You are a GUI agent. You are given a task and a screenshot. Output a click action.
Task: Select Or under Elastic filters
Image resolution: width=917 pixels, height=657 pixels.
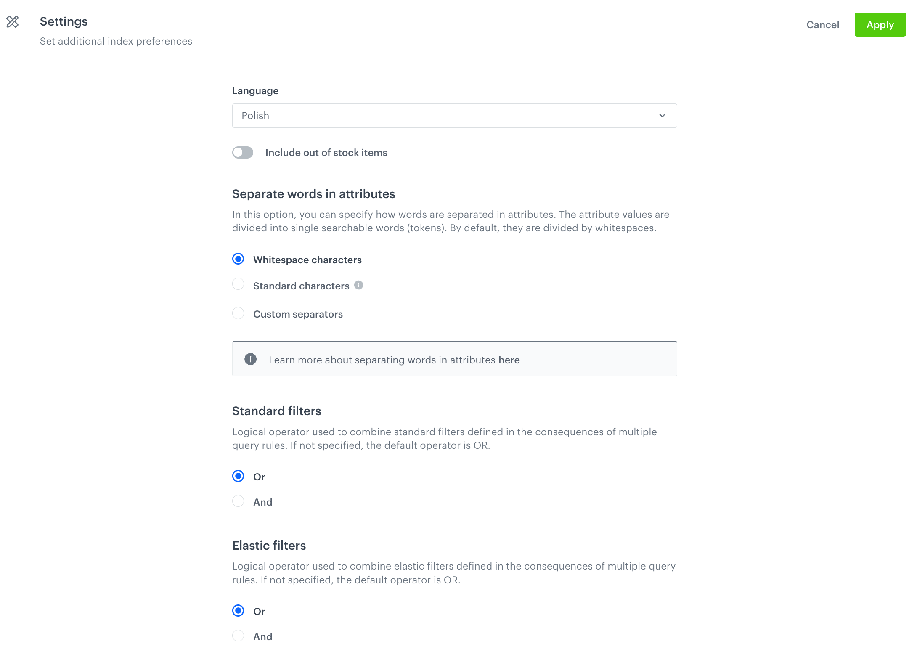238,610
